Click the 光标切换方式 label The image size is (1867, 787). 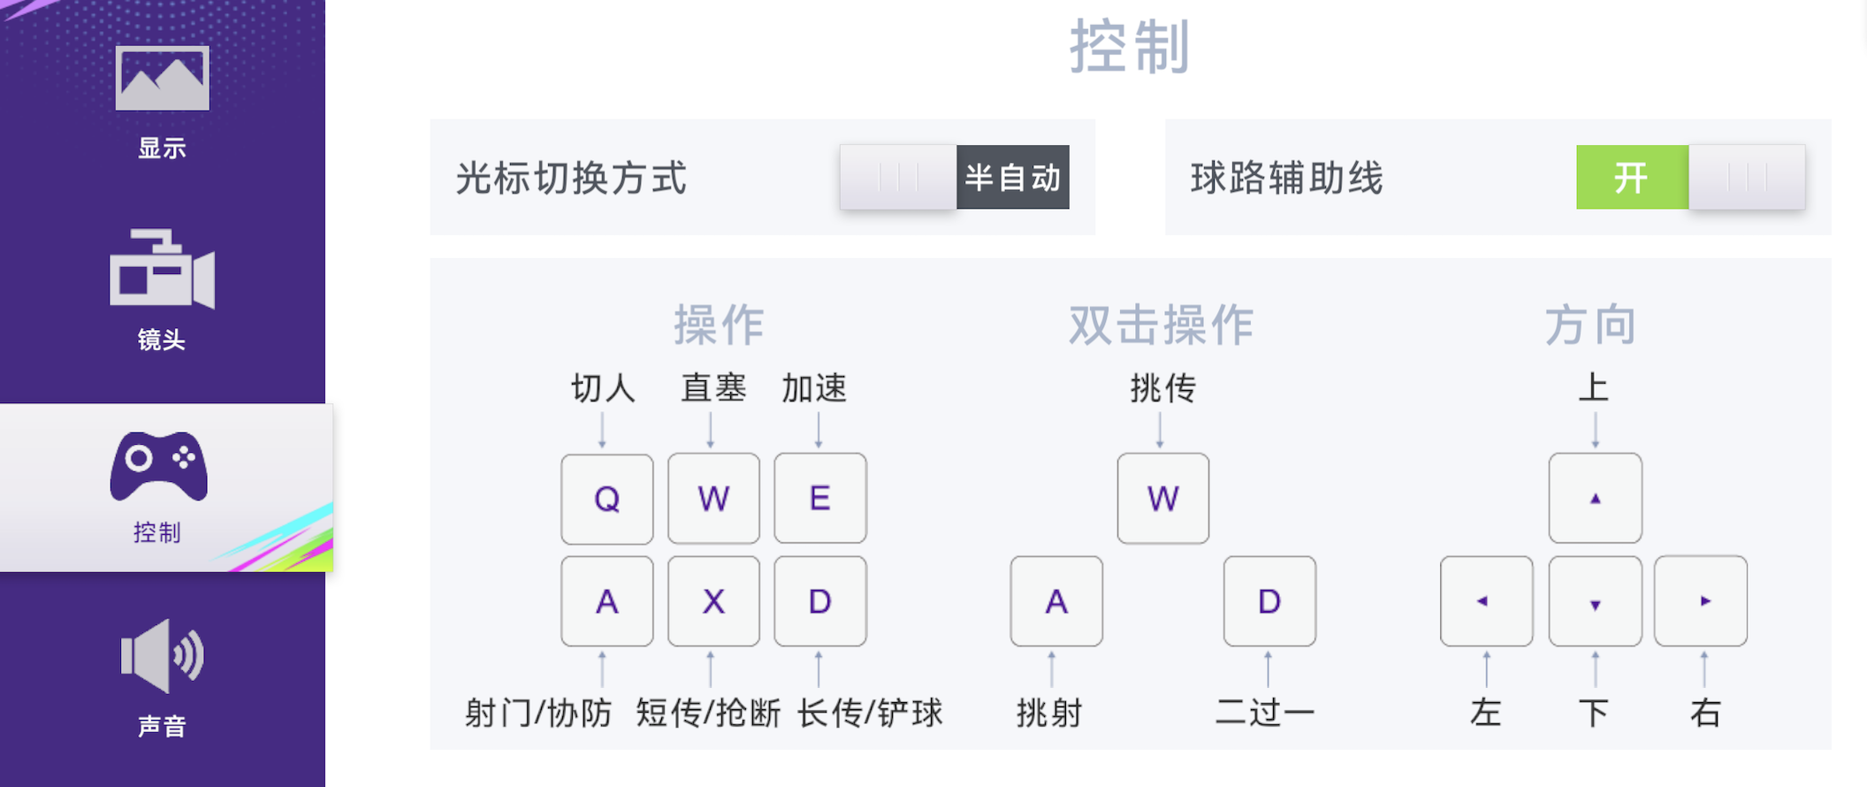coord(571,178)
